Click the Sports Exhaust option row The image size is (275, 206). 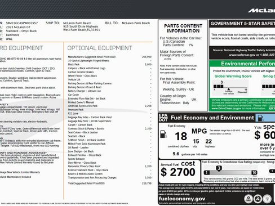pos(110,159)
